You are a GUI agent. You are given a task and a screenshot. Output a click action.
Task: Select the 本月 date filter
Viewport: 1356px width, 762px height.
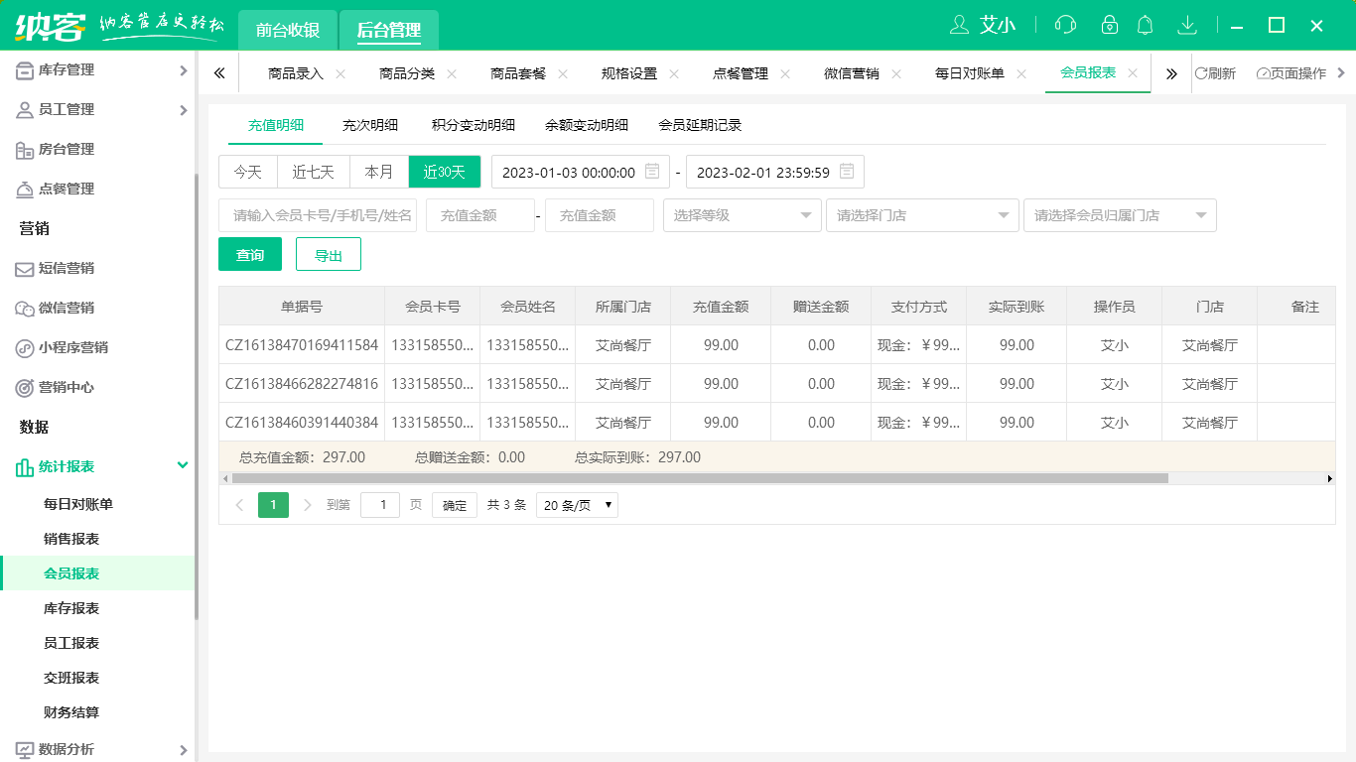coord(378,171)
